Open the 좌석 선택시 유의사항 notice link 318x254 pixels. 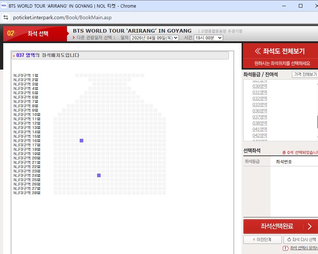(304, 248)
